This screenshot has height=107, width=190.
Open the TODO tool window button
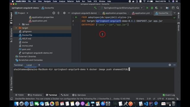coord(19,95)
